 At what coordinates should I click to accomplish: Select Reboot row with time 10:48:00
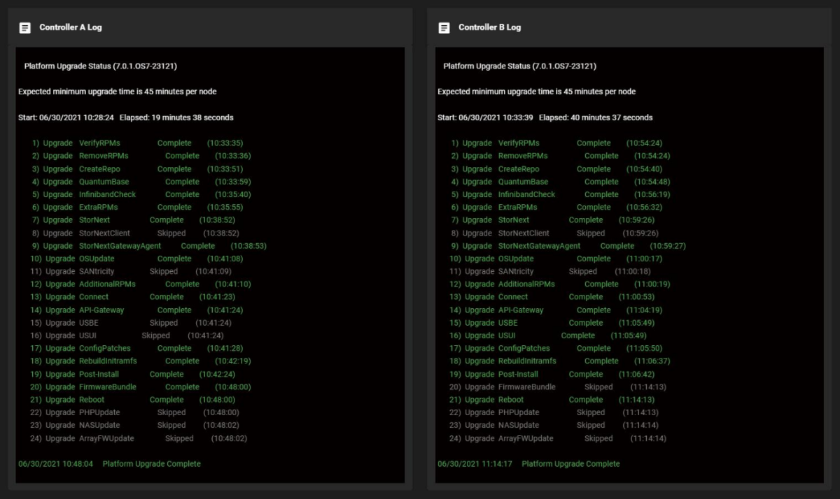(132, 400)
